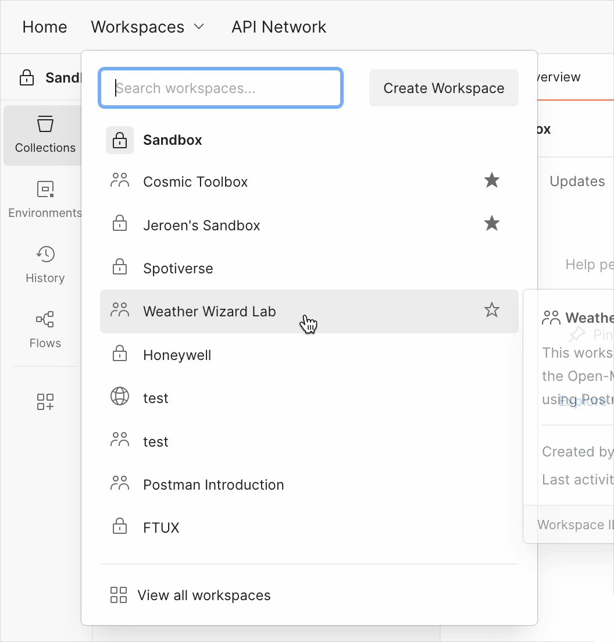
Task: Go to the Home page
Action: (45, 27)
